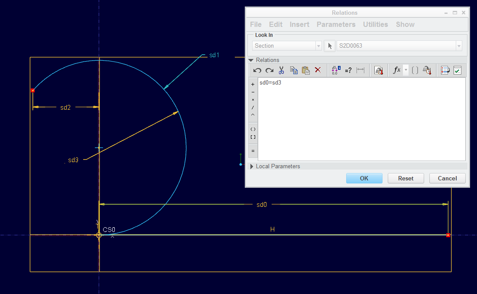
Task: Maximize the Relations dialog window
Action: (455, 13)
